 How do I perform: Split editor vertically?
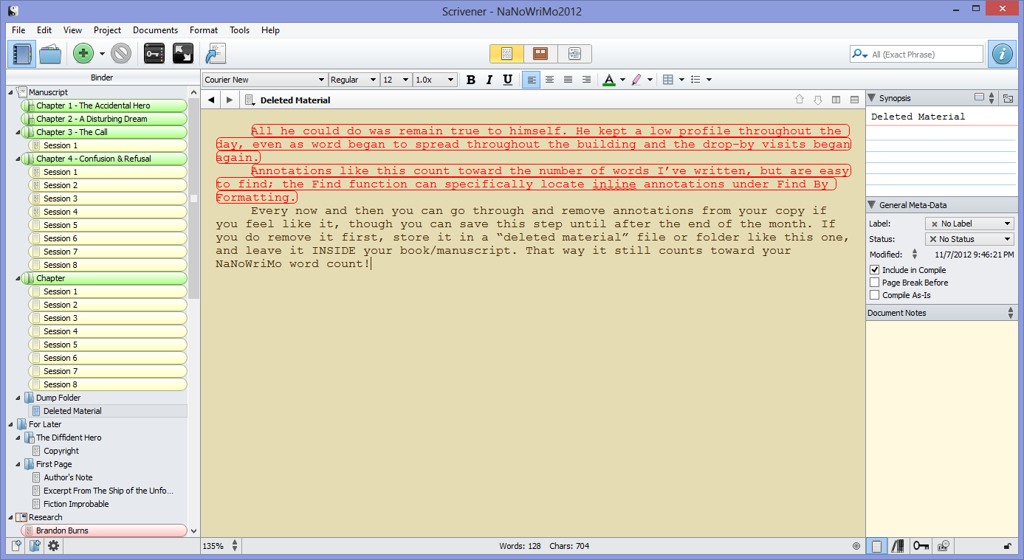tap(836, 100)
